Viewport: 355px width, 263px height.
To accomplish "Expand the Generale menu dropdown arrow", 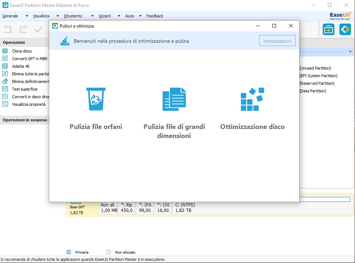I will pos(27,16).
